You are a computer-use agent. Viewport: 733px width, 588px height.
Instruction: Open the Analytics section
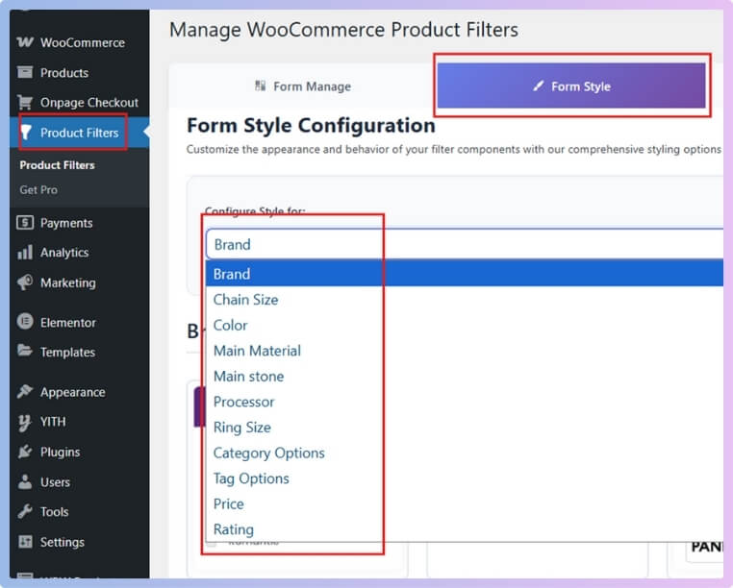pyautogui.click(x=80, y=252)
